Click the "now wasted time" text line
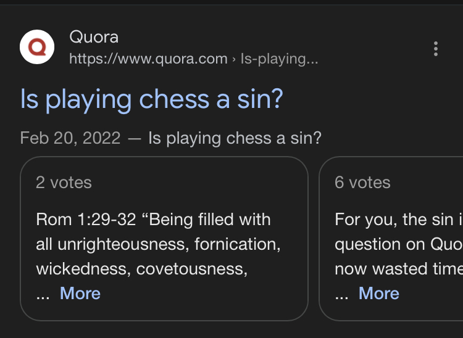Screen dimensions: 463x338 (399, 269)
